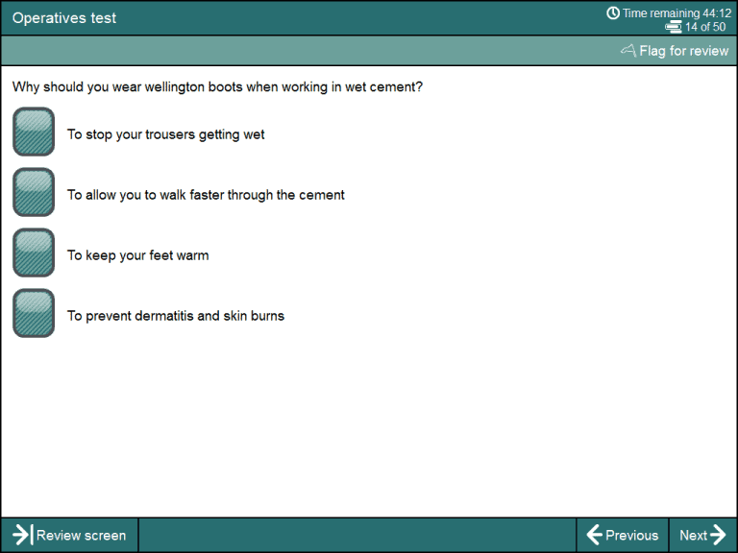The height and width of the screenshot is (553, 738).
Task: Click the text 'To keep your feet warm'
Action: [x=138, y=255]
